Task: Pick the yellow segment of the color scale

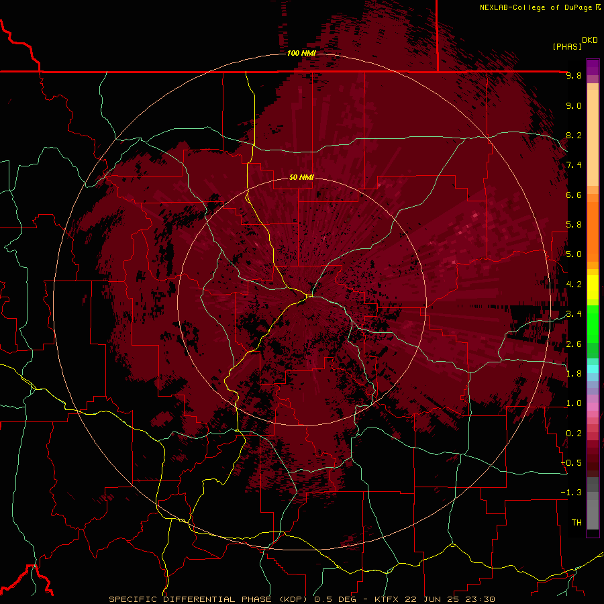Action: [593, 287]
